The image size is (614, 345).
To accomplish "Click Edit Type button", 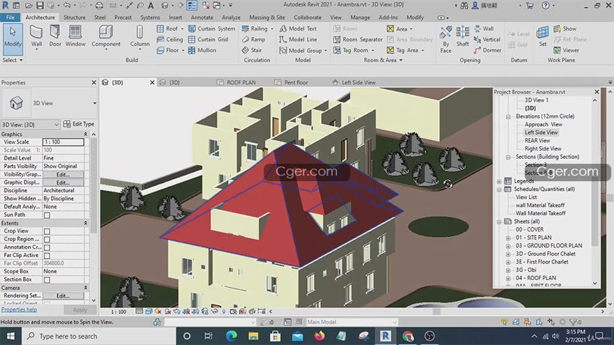I will 79,124.
